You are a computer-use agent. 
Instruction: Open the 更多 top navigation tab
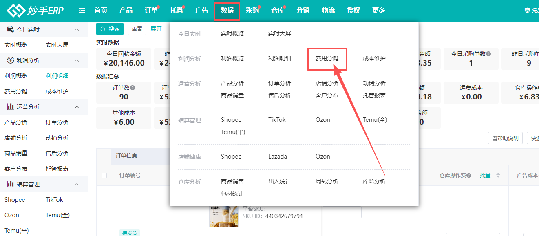click(x=379, y=11)
